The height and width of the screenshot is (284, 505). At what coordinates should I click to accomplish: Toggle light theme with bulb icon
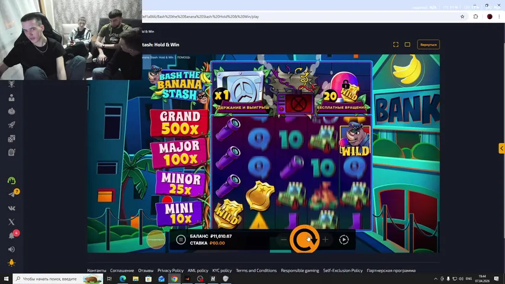pos(11,263)
